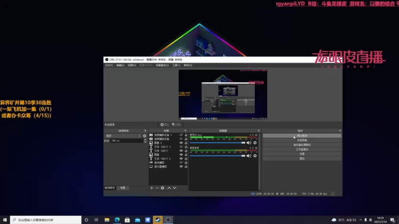This screenshot has width=399, height=224.
Task: Pop out the scene transitions dock icon
Action: (145, 131)
